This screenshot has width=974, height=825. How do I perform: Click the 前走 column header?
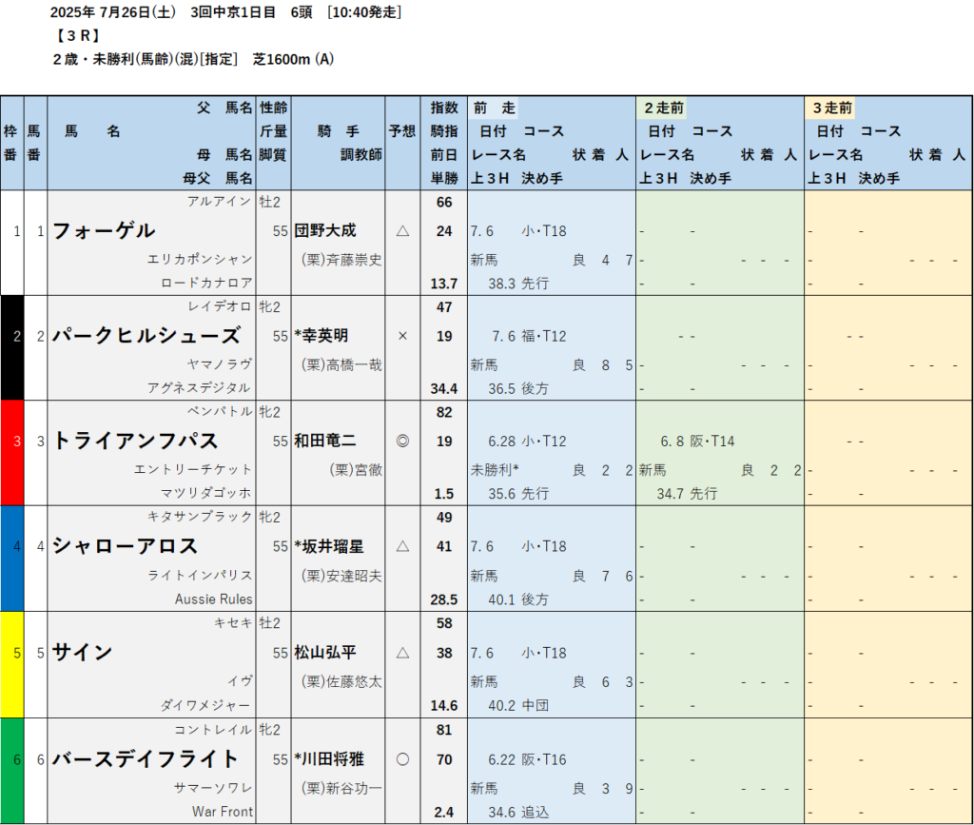[x=495, y=108]
